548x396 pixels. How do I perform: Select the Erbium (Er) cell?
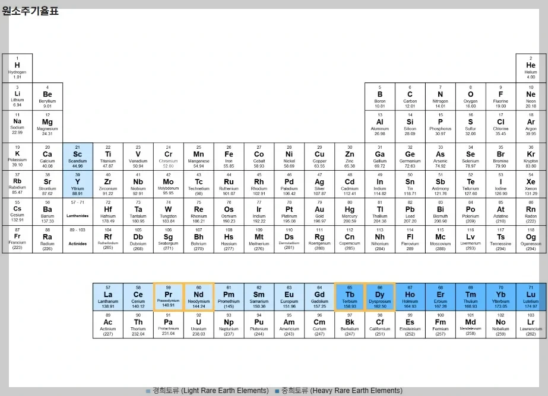441,297
